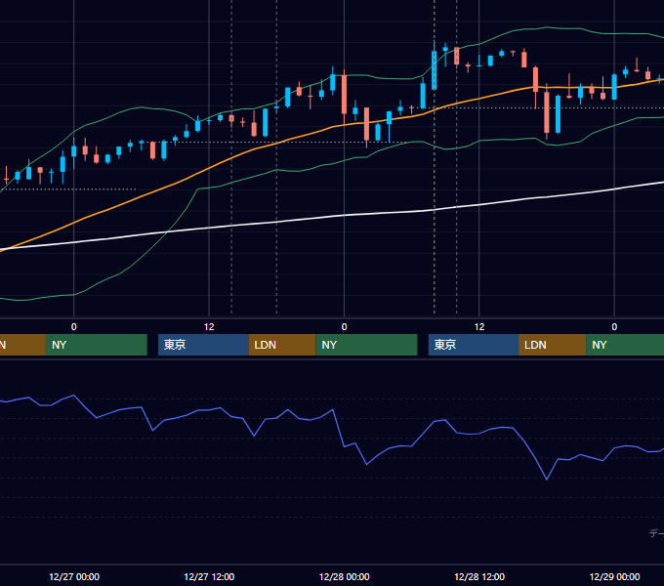Click the LDN session block for 12/27
Image resolution: width=664 pixels, height=586 pixels.
coord(282,345)
